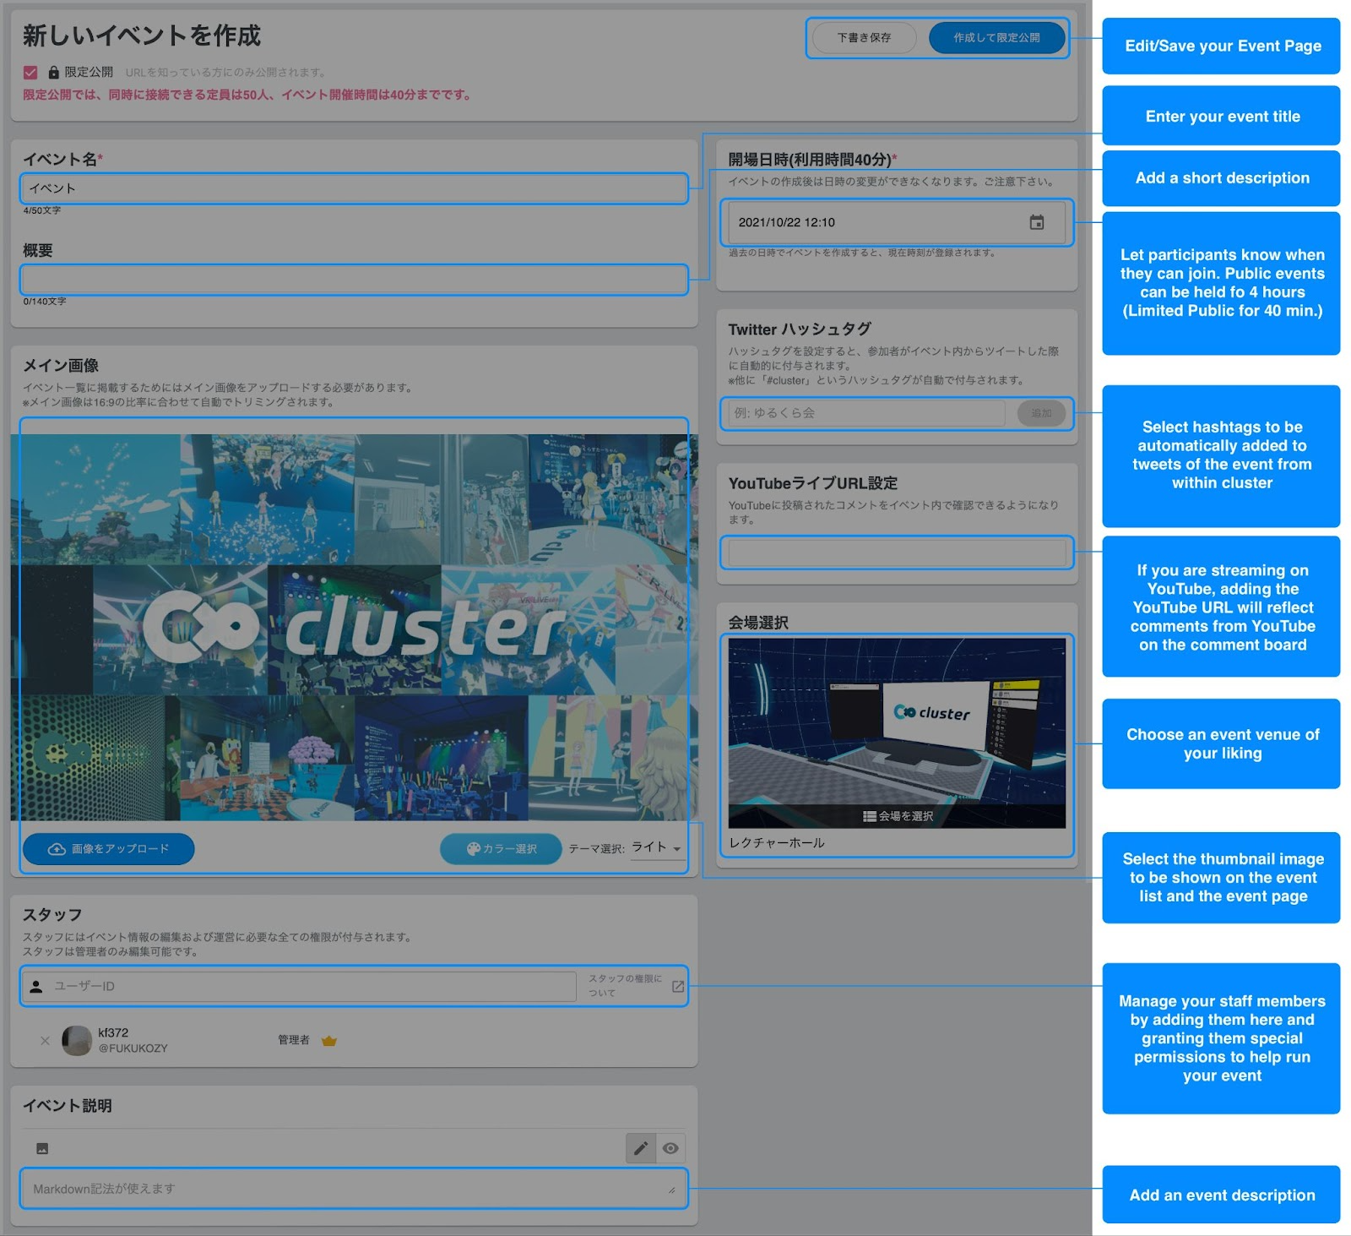The height and width of the screenshot is (1236, 1351).
Task: Click the 会場を選択 venue select button
Action: click(x=898, y=816)
